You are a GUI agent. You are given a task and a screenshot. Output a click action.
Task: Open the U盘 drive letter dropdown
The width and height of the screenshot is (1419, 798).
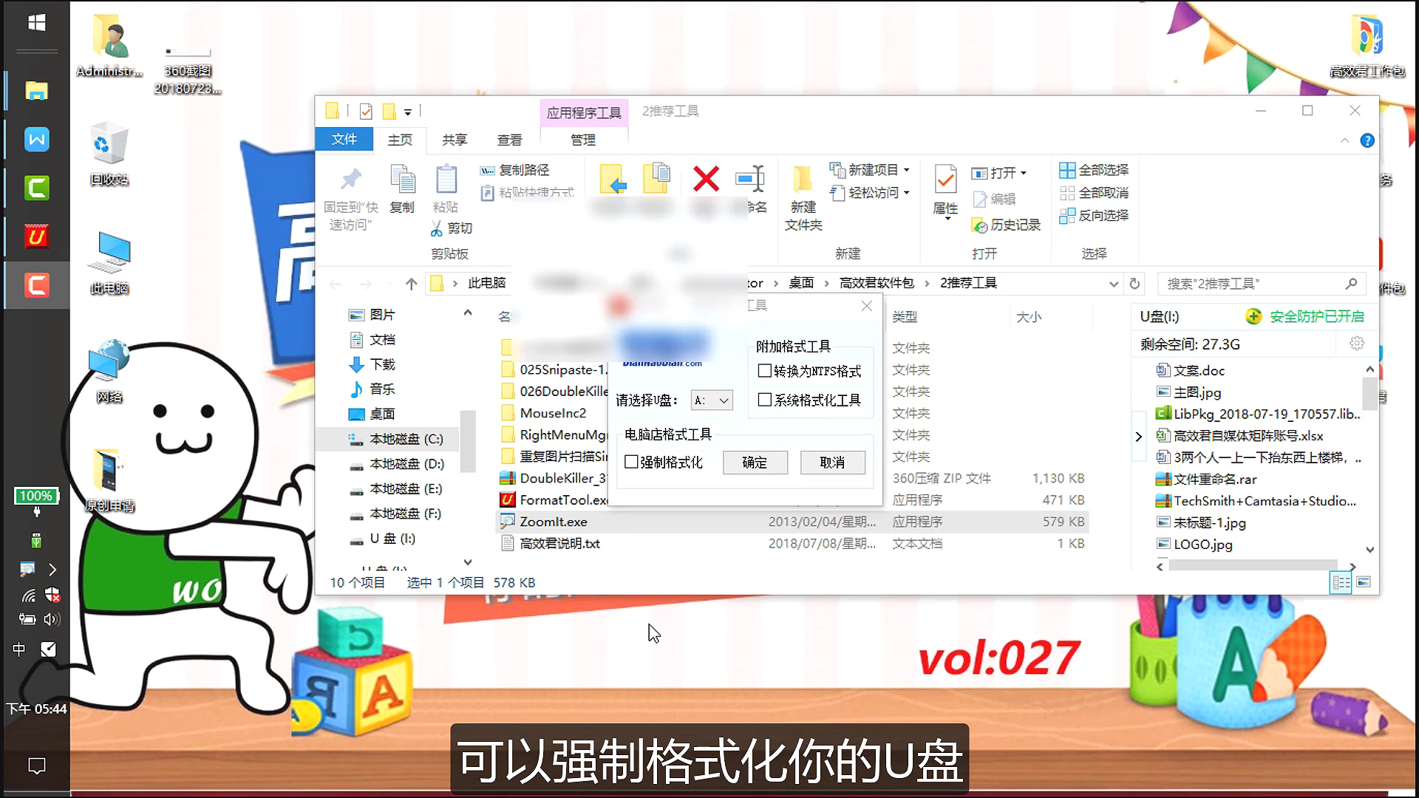tap(723, 400)
